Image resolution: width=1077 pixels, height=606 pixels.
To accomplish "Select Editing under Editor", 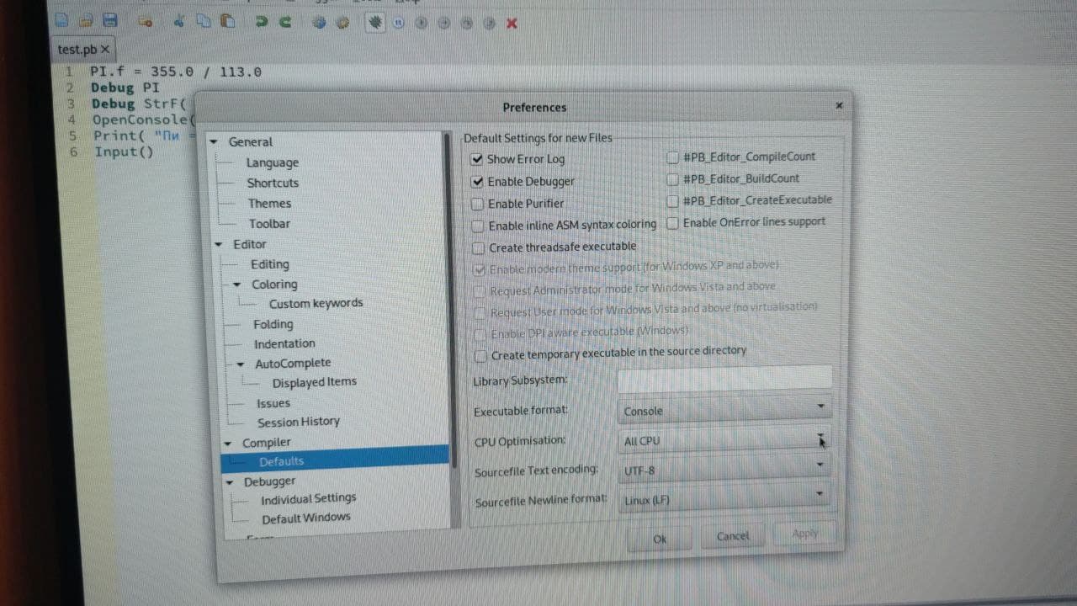I will (x=270, y=264).
